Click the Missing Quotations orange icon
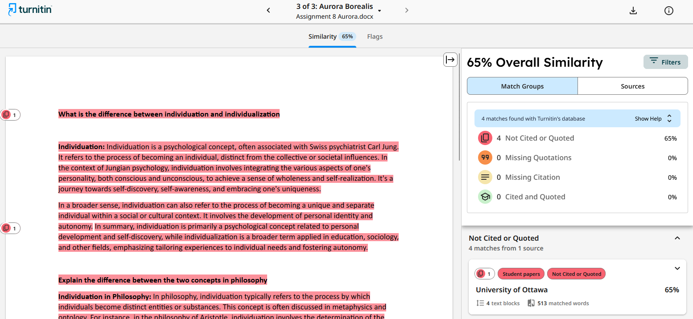The width and height of the screenshot is (693, 319). [485, 157]
